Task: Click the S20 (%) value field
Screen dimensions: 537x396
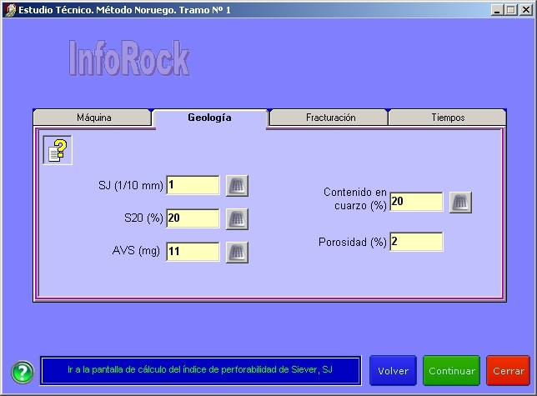Action: pos(193,218)
